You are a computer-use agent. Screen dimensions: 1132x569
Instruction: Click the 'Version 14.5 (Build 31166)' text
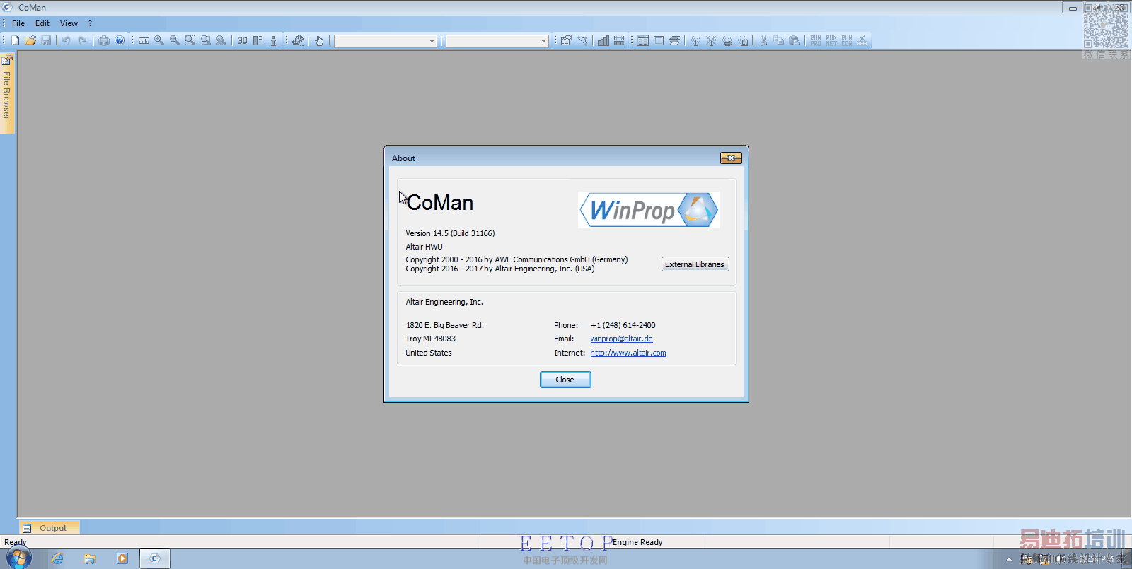coord(450,233)
